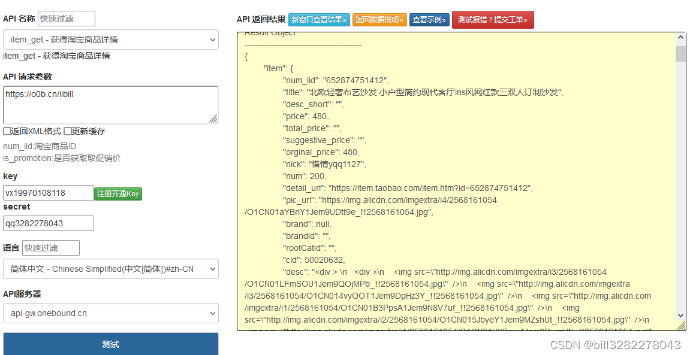
Task: Click the result pane scrollbar down arrow
Action: [681, 315]
